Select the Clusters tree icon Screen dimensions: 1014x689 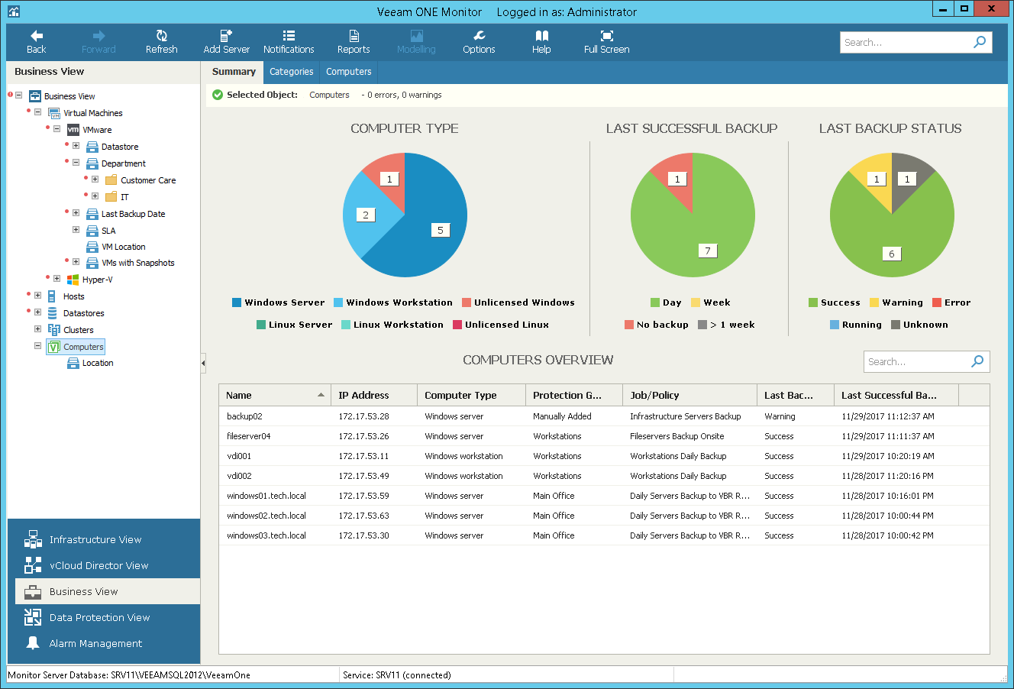pyautogui.click(x=53, y=330)
